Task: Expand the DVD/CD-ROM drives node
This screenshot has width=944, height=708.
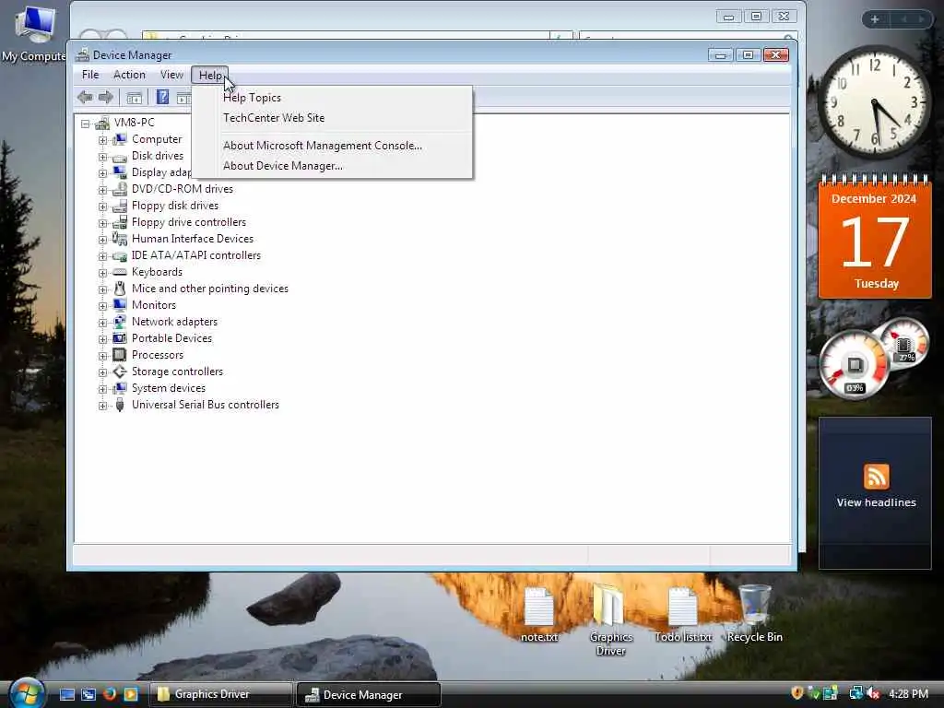Action: click(x=103, y=190)
